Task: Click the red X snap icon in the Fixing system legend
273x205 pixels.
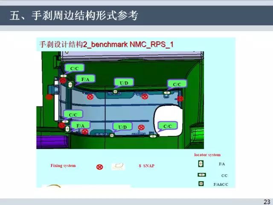Action: tap(100, 166)
